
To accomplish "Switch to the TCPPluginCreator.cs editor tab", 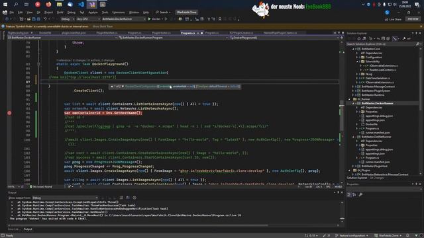I will (241, 33).
